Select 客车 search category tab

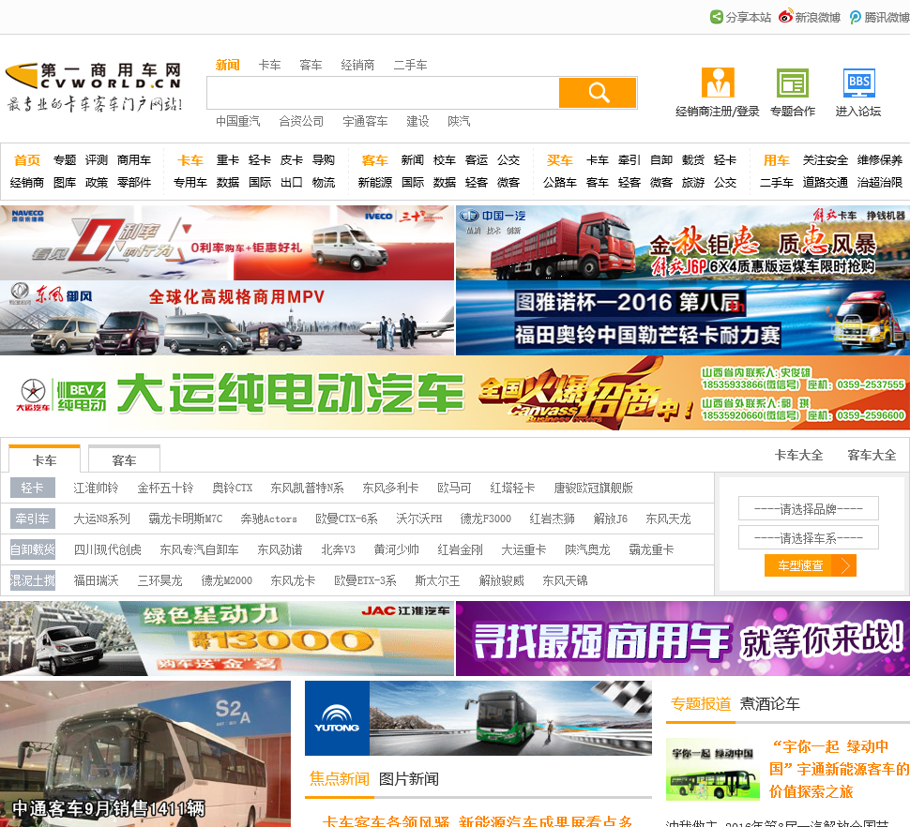[x=311, y=65]
